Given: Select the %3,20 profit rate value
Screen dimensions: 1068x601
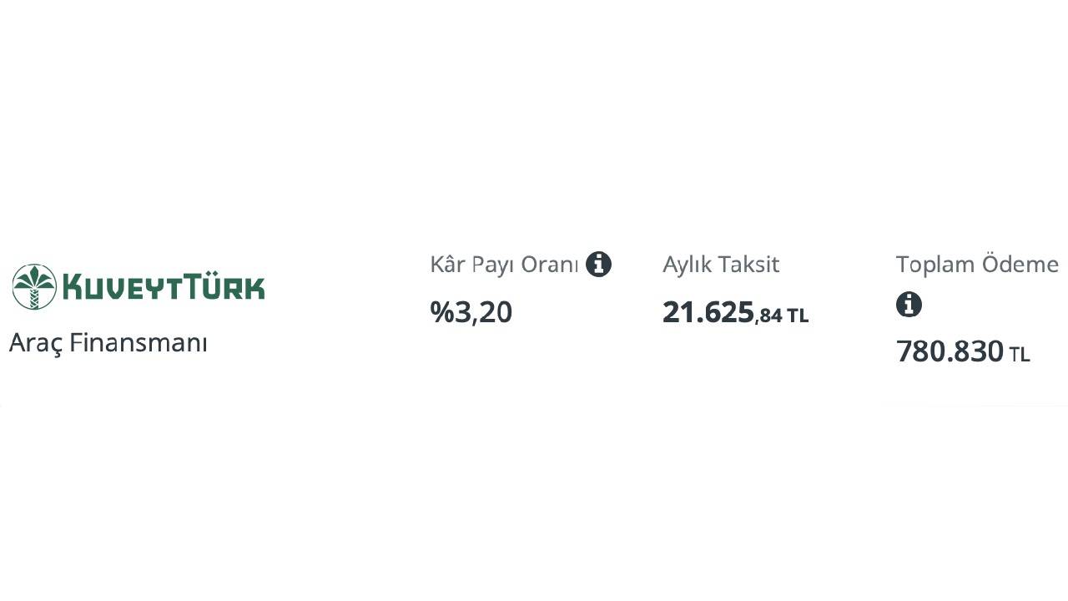Looking at the screenshot, I should click(471, 312).
